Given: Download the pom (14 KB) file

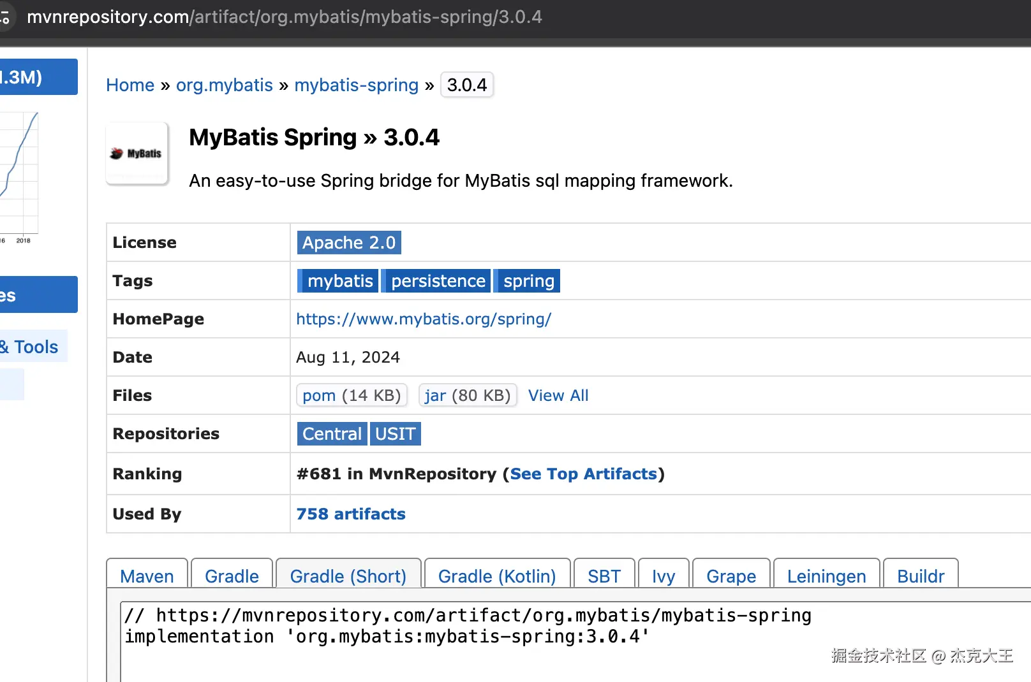Looking at the screenshot, I should [351, 395].
